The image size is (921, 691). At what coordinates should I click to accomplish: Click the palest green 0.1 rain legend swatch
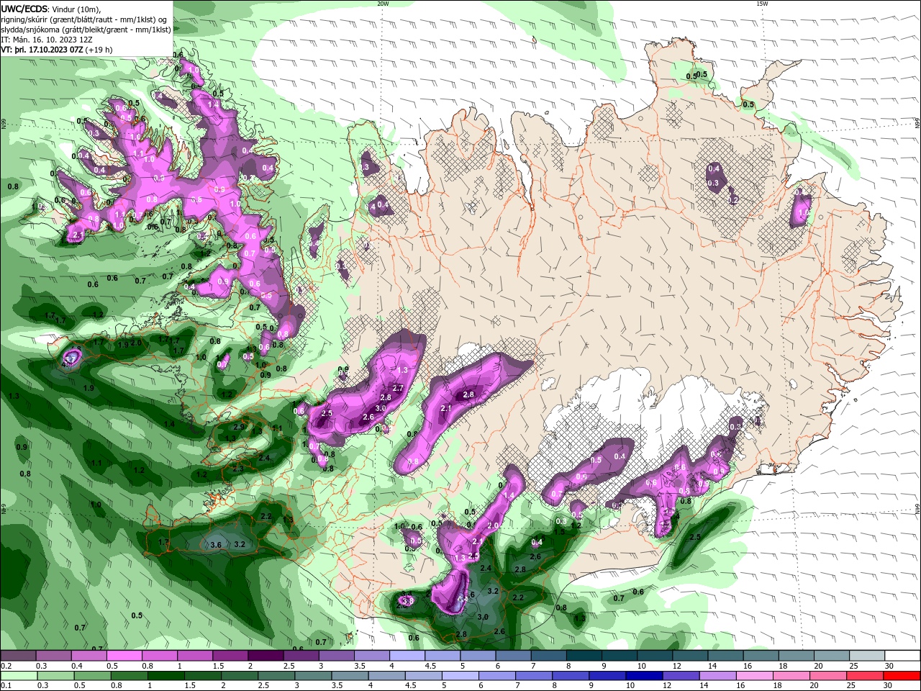coord(19,676)
